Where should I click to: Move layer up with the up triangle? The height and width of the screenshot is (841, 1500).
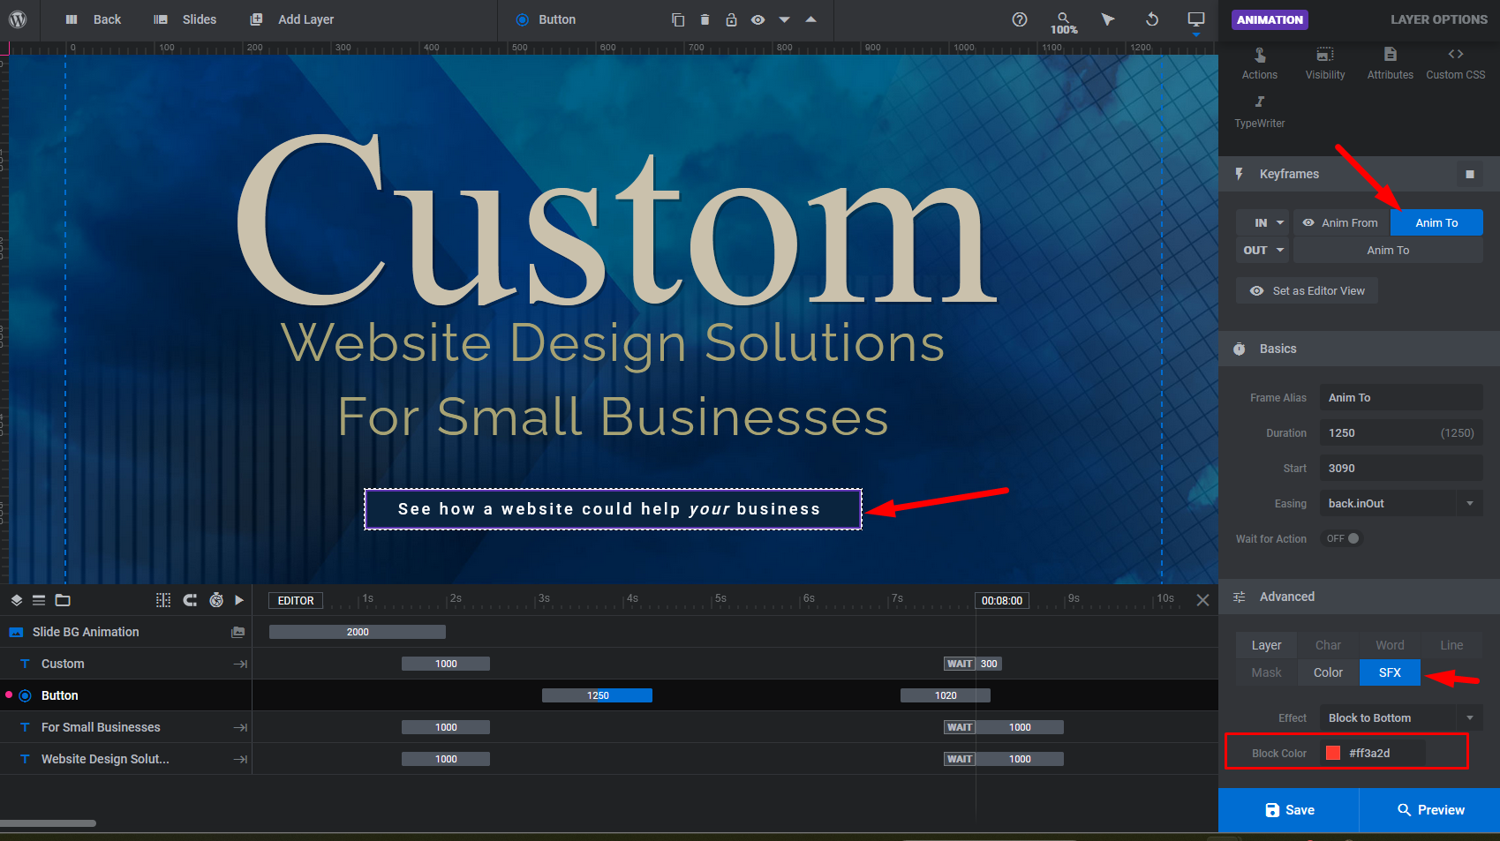click(810, 19)
